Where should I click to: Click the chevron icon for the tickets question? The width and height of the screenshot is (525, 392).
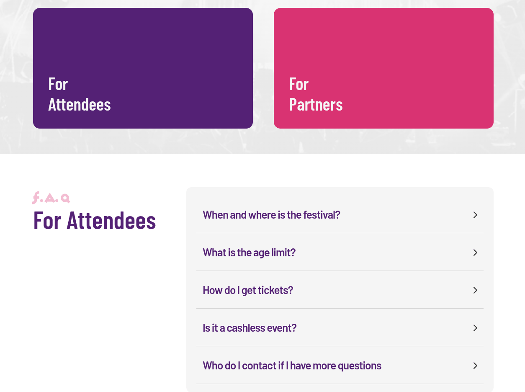(475, 290)
